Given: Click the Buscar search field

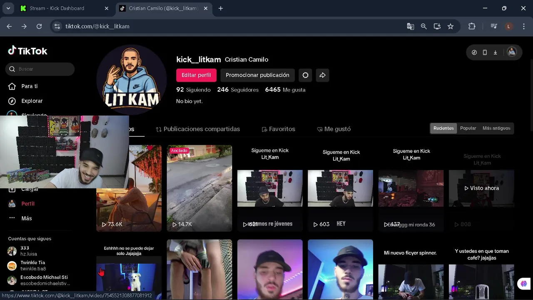Looking at the screenshot, I should pyautogui.click(x=40, y=69).
